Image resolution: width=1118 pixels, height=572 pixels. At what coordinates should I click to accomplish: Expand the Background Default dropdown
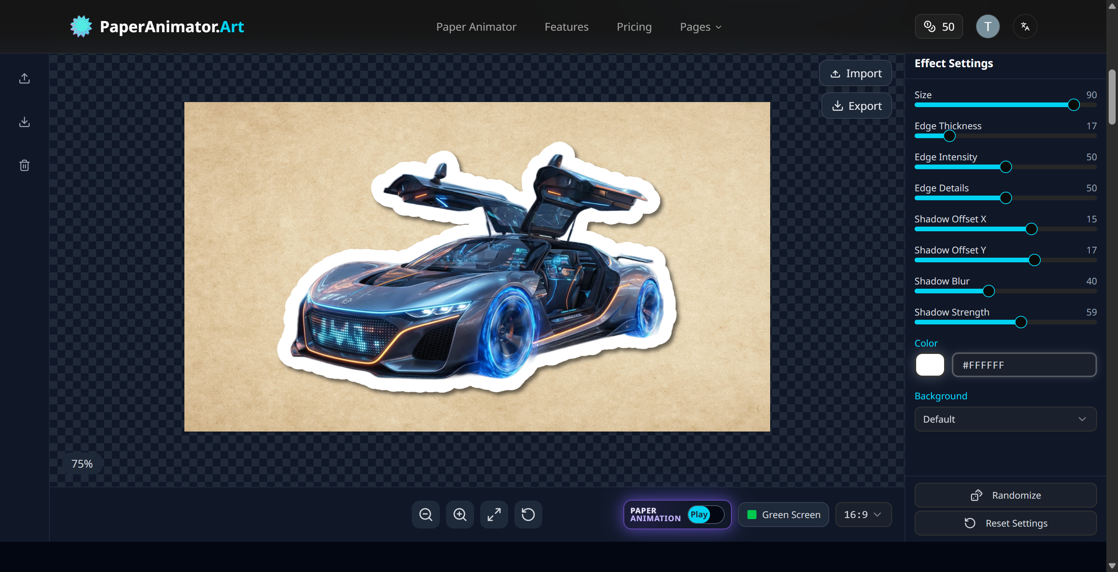click(1005, 419)
